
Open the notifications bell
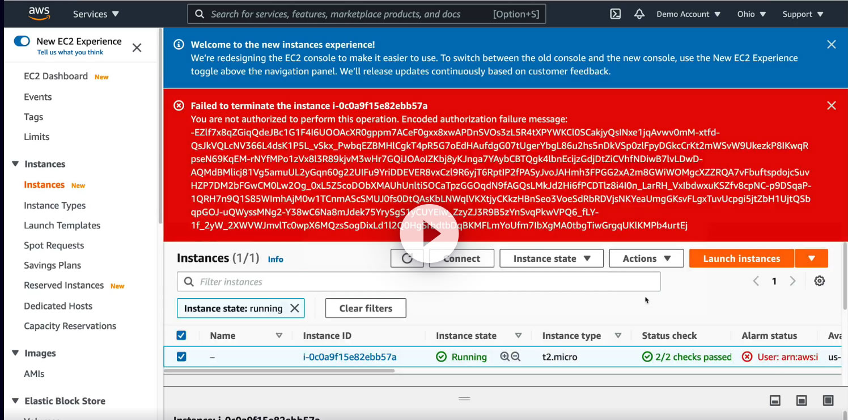[x=639, y=14]
